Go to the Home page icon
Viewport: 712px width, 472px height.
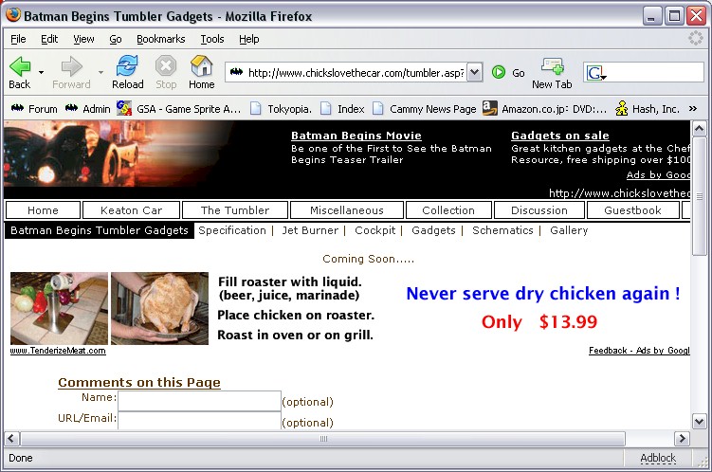pos(202,66)
